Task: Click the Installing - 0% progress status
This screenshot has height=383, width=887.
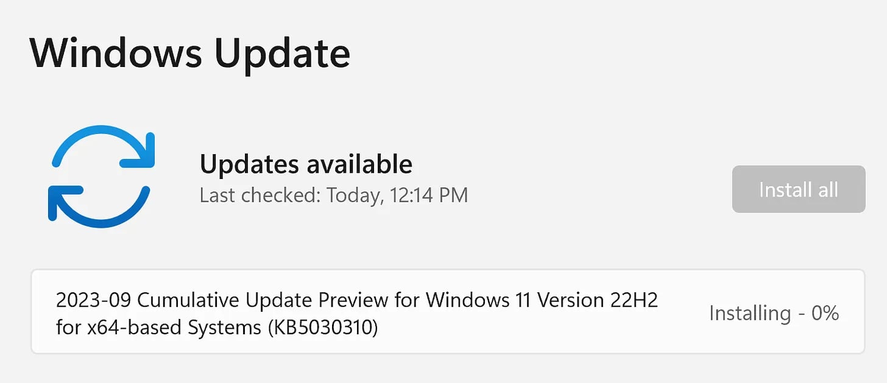Action: coord(774,313)
